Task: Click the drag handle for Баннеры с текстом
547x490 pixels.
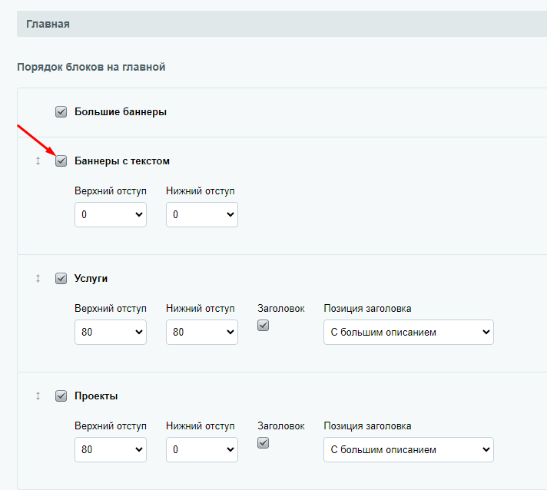Action: click(x=38, y=161)
